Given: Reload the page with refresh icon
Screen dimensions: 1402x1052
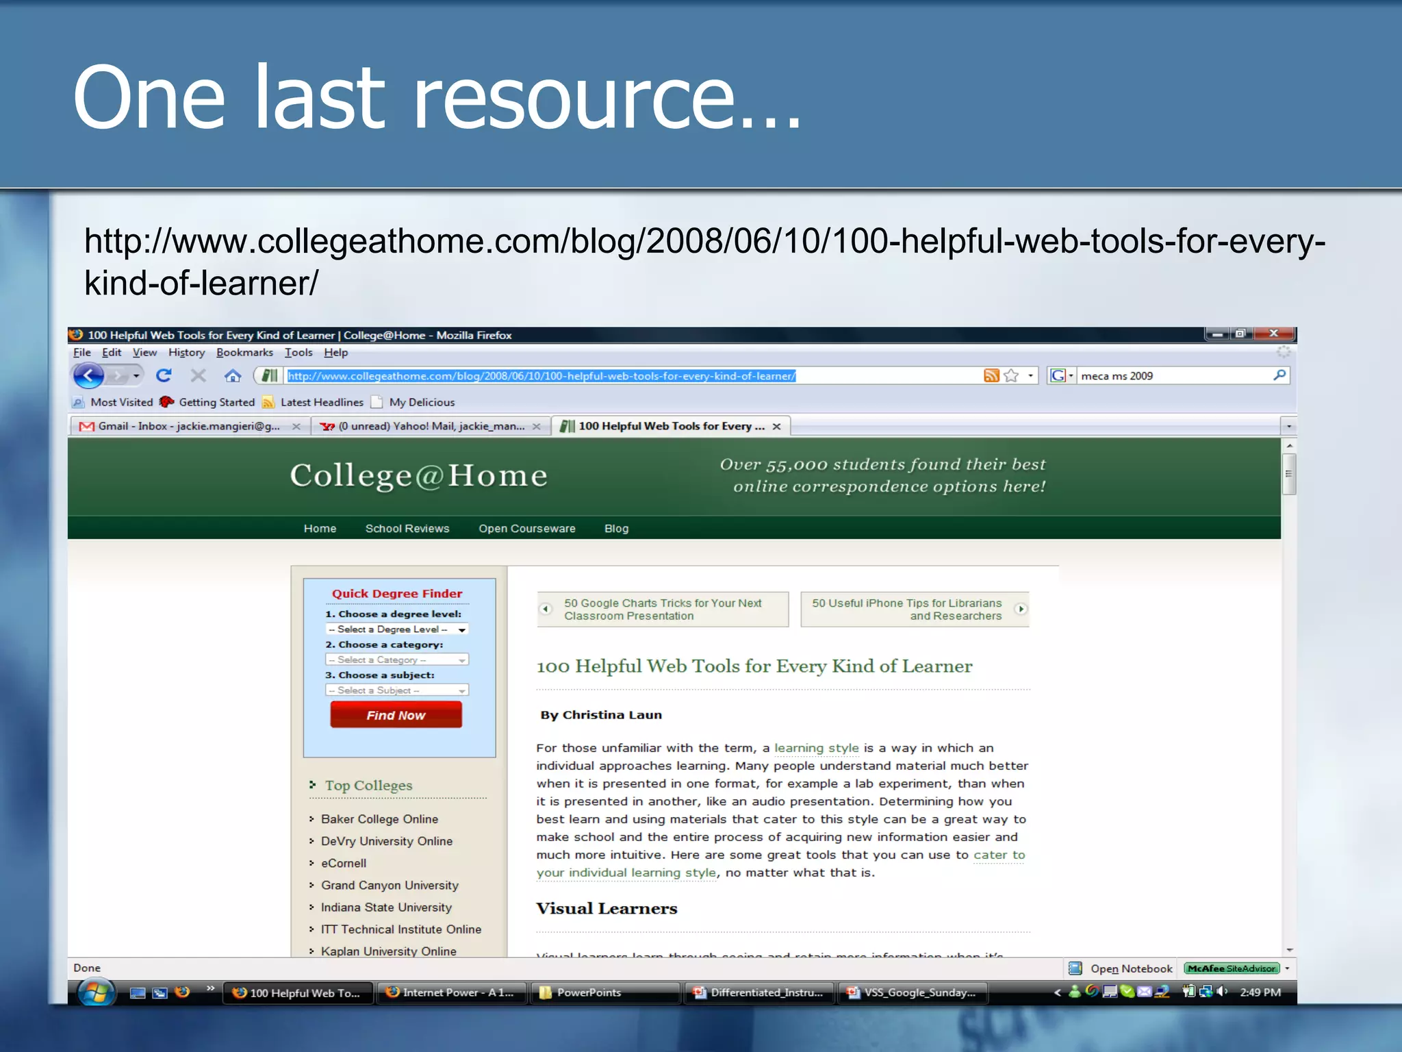Looking at the screenshot, I should [x=164, y=375].
